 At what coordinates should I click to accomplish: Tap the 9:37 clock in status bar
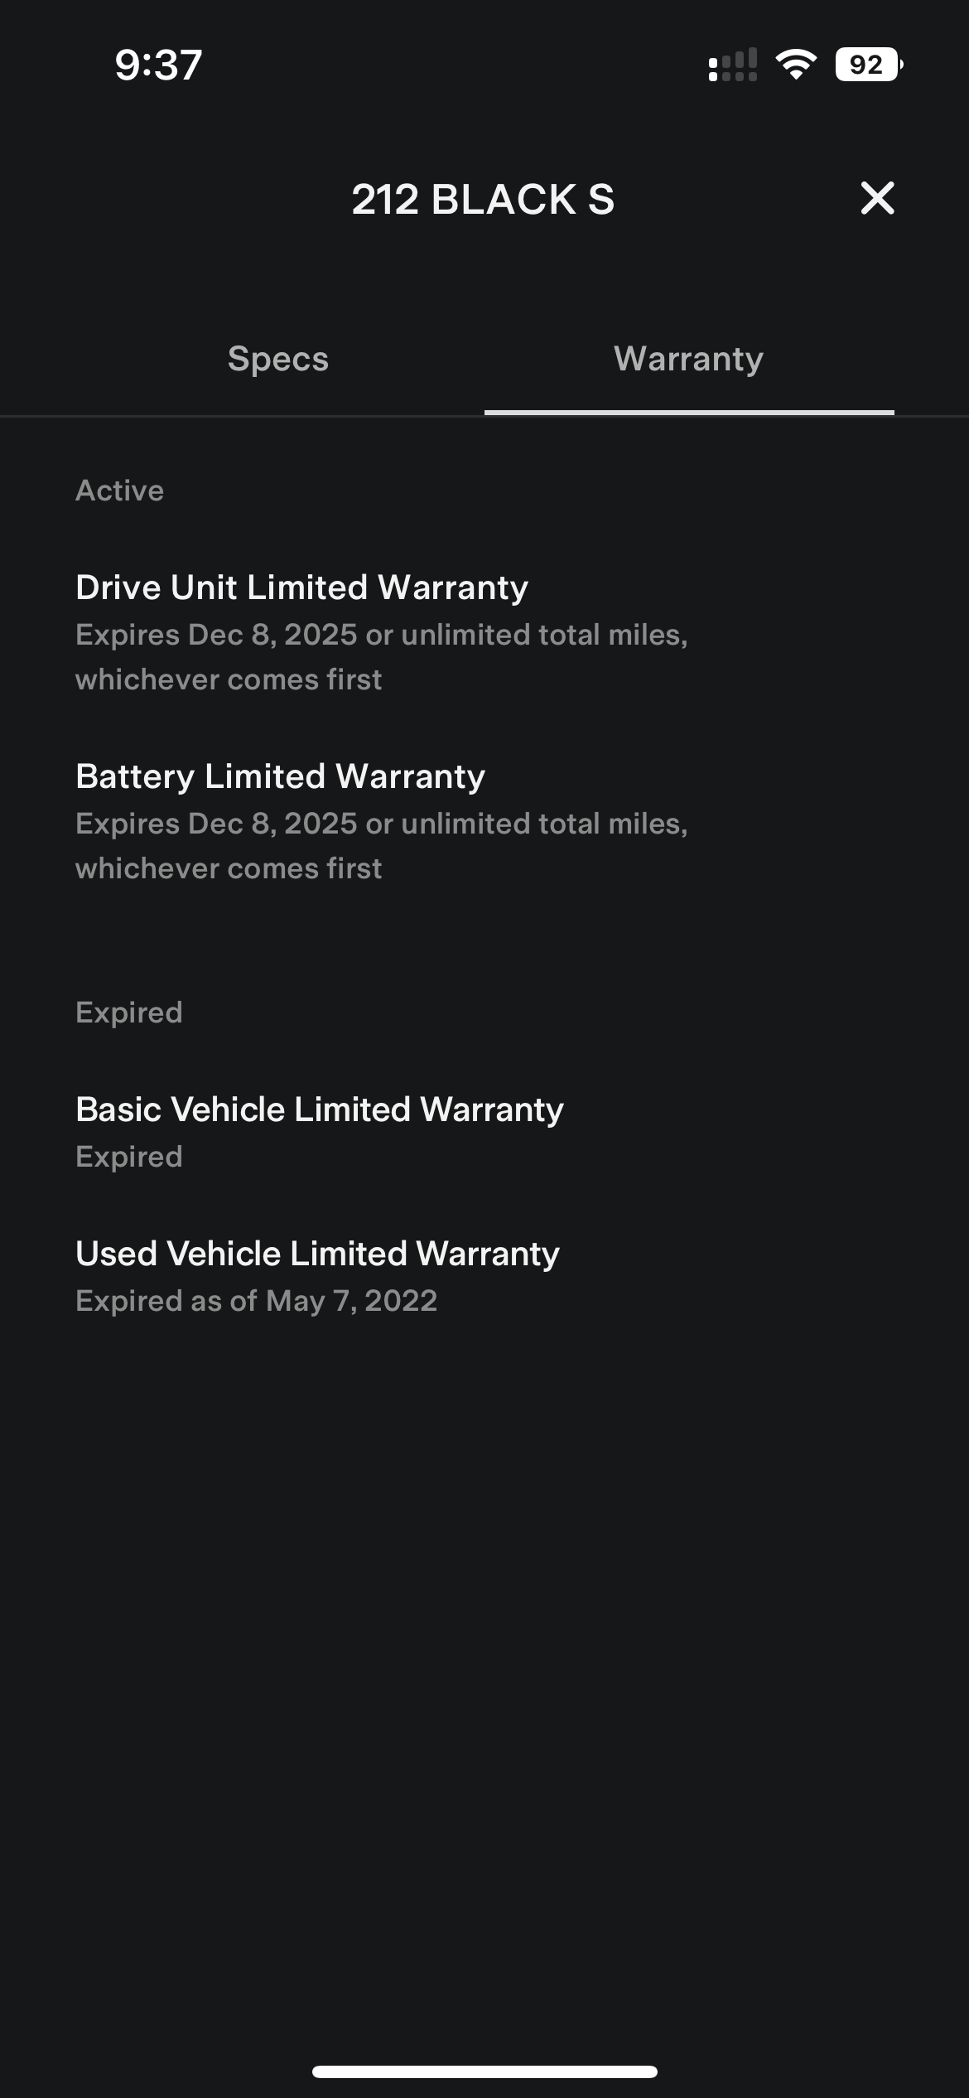(158, 65)
